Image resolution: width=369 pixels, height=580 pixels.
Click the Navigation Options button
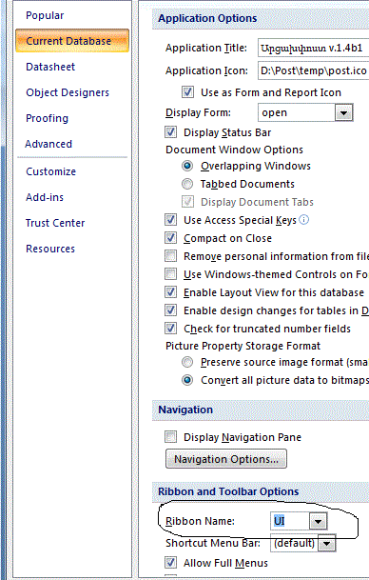click(226, 459)
